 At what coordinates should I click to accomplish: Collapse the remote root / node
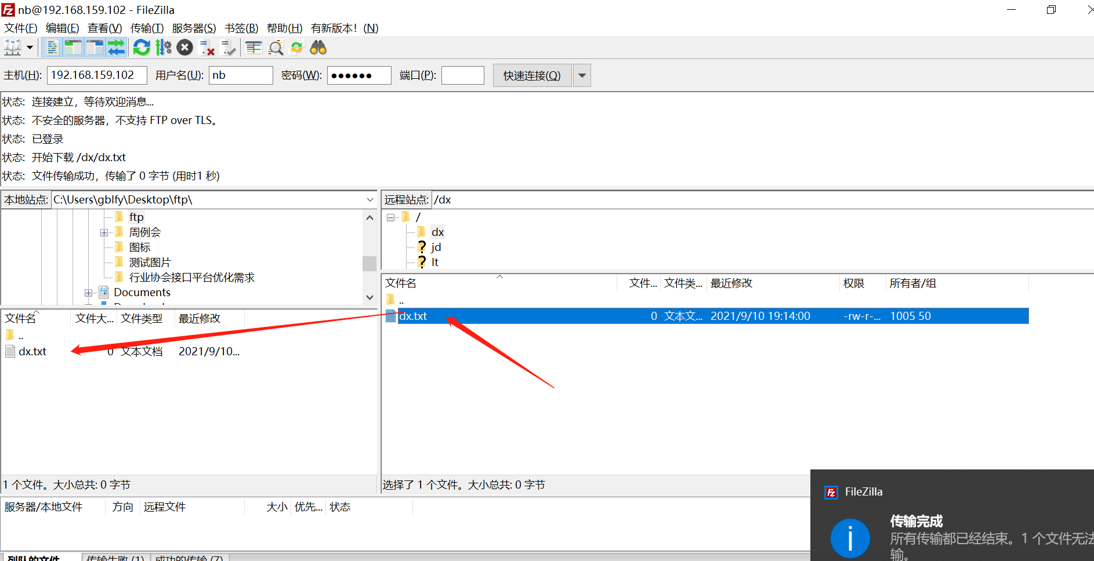[390, 217]
